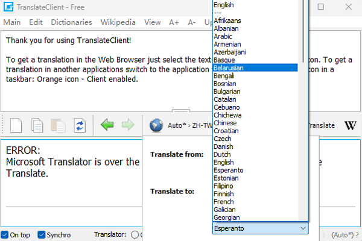Click the paste clipboard icon
This screenshot has width=362, height=241.
58,125
